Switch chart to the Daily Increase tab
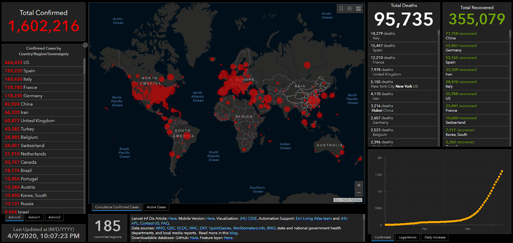 click(x=435, y=238)
